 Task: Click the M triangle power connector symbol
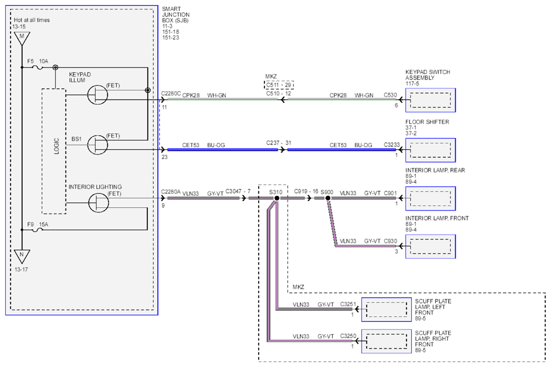tap(22, 38)
